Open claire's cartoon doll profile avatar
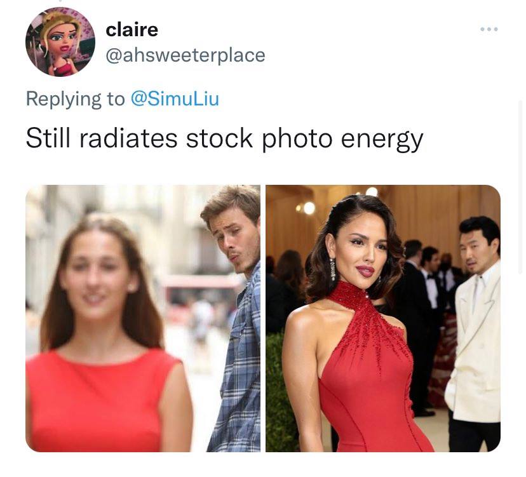This screenshot has height=477, width=526. (x=60, y=42)
